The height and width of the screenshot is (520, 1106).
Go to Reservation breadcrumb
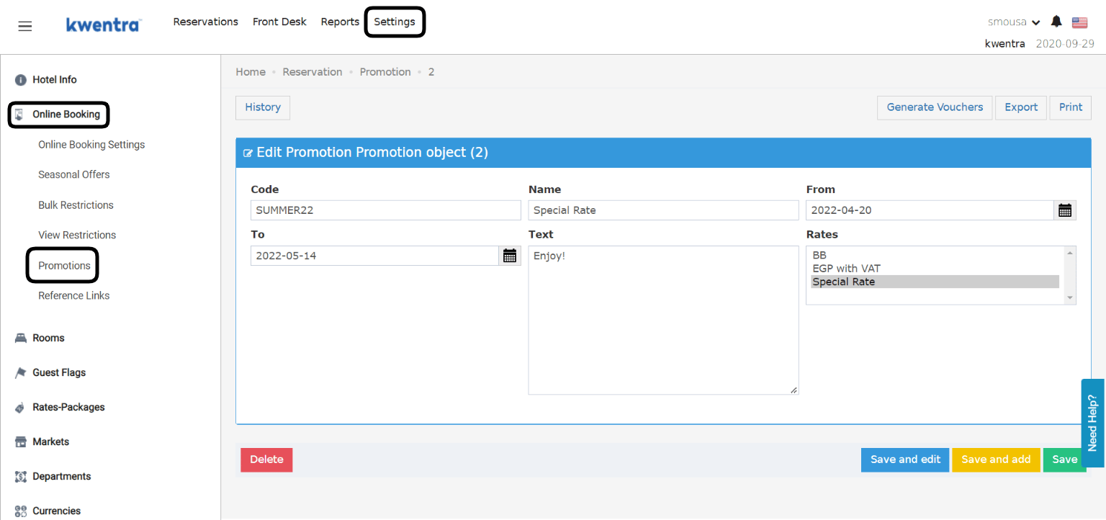313,72
